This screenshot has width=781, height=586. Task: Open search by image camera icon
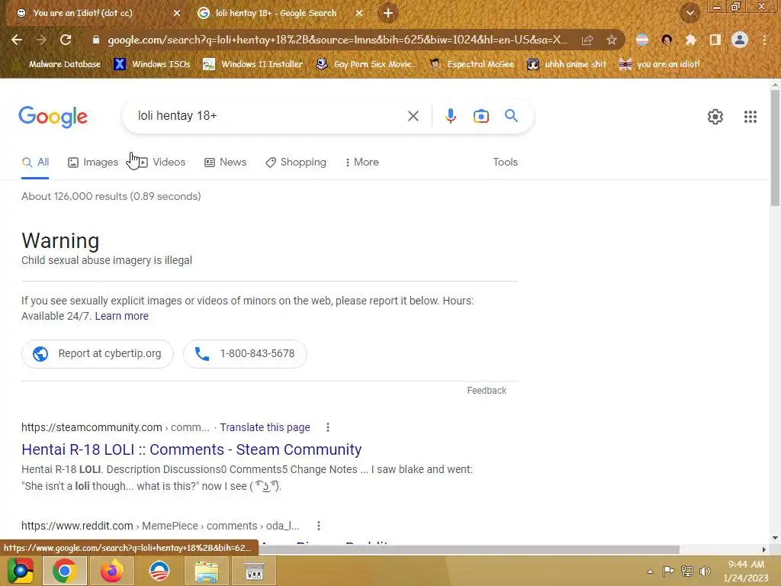pyautogui.click(x=480, y=116)
